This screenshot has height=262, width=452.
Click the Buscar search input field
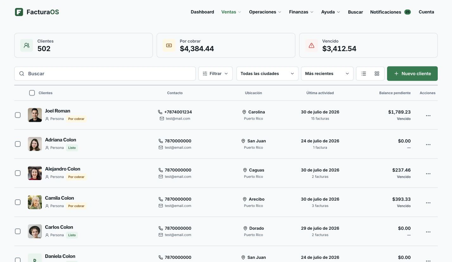(105, 73)
